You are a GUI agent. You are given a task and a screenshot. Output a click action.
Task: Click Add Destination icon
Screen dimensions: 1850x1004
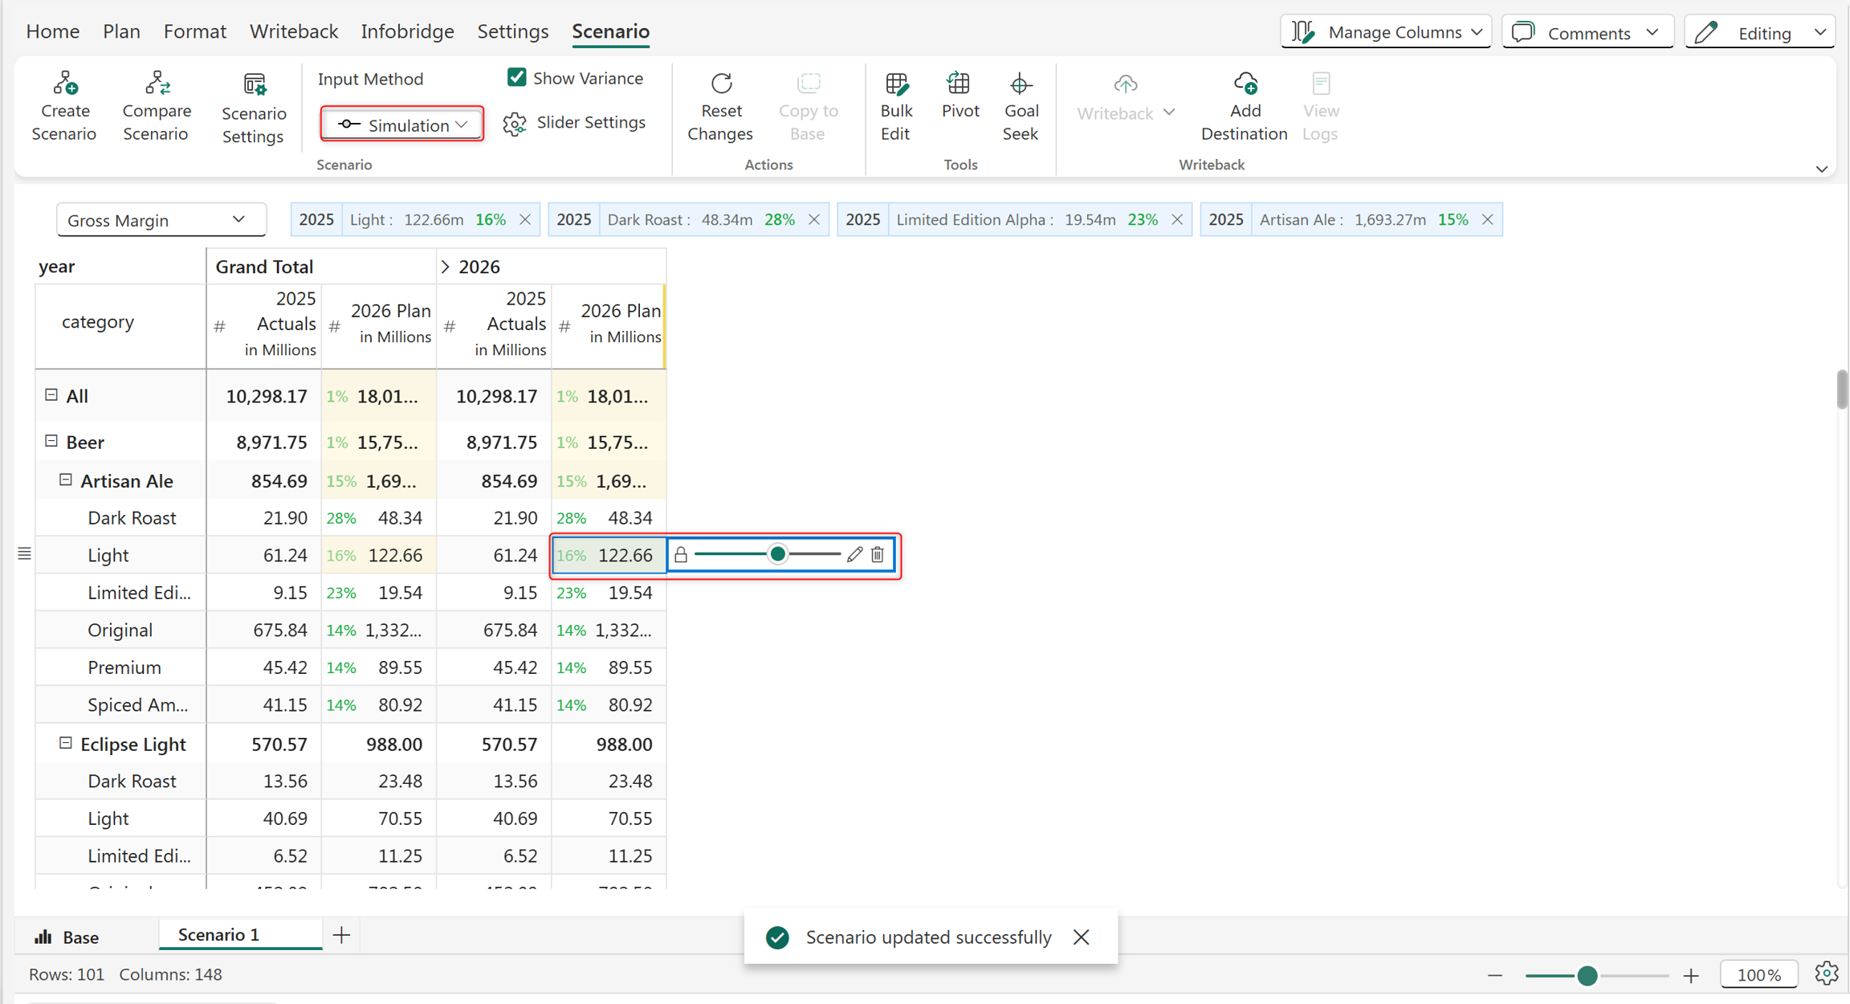tap(1245, 84)
